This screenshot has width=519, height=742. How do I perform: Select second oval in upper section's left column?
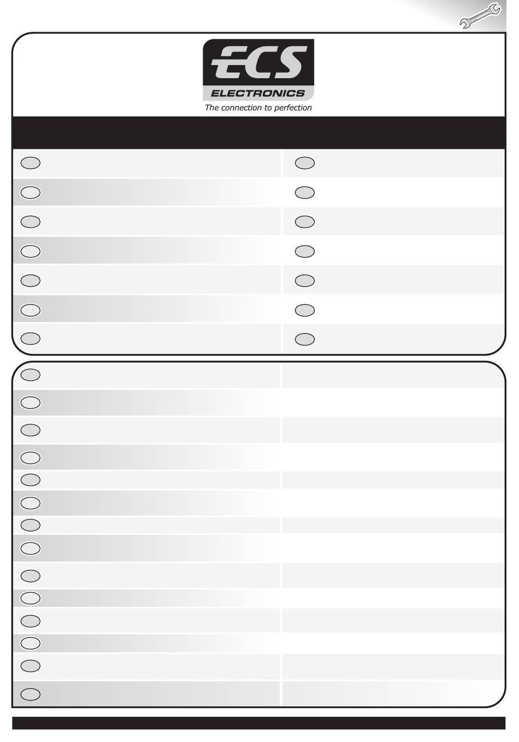tap(31, 192)
